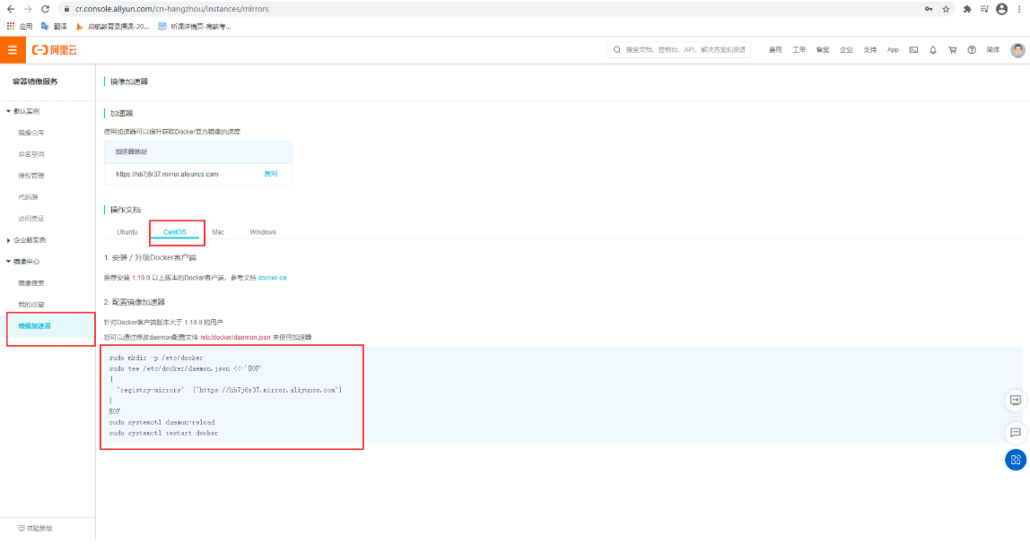The height and width of the screenshot is (544, 1030).
Task: Open 费用 in the top navigation
Action: point(776,50)
